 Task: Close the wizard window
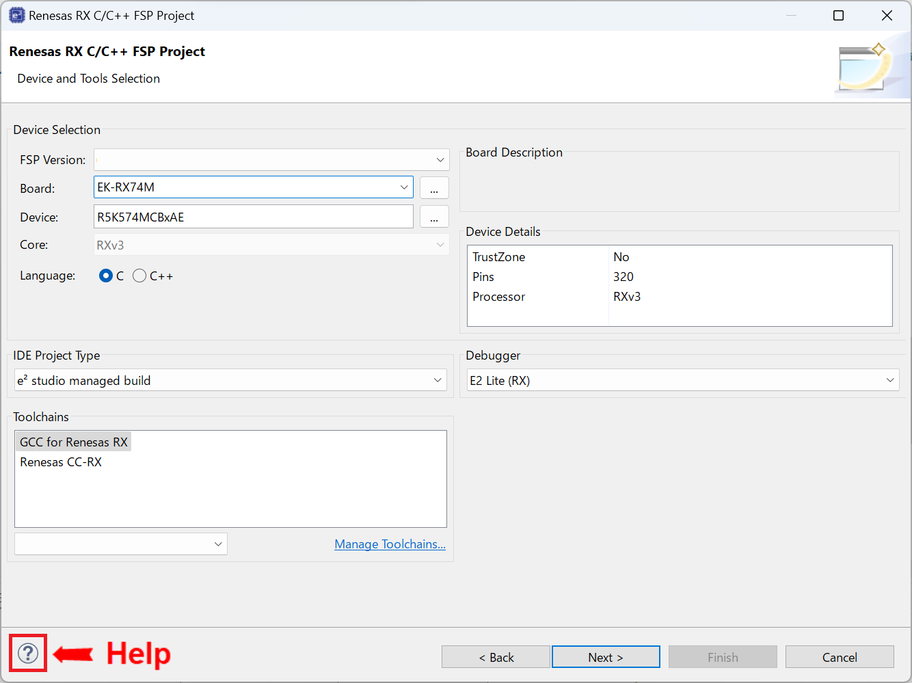pyautogui.click(x=887, y=15)
